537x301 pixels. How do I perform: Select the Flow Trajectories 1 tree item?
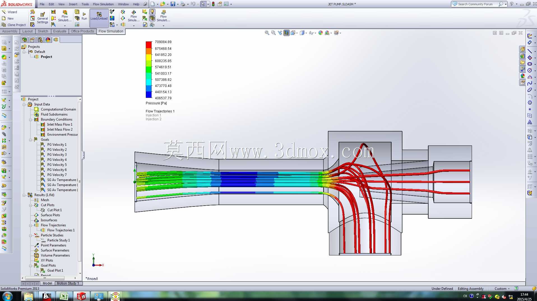61,230
